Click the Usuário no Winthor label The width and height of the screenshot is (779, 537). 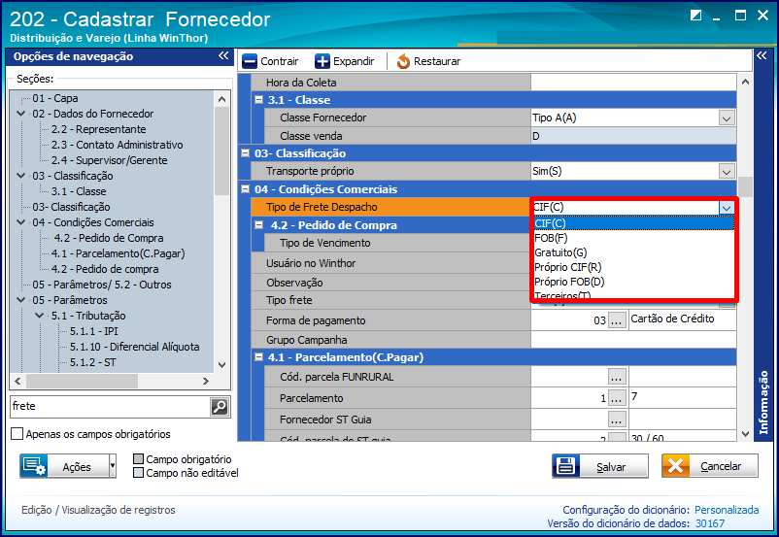(311, 263)
